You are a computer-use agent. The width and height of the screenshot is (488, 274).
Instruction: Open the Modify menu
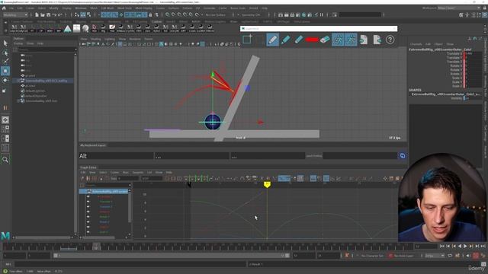coord(53,8)
